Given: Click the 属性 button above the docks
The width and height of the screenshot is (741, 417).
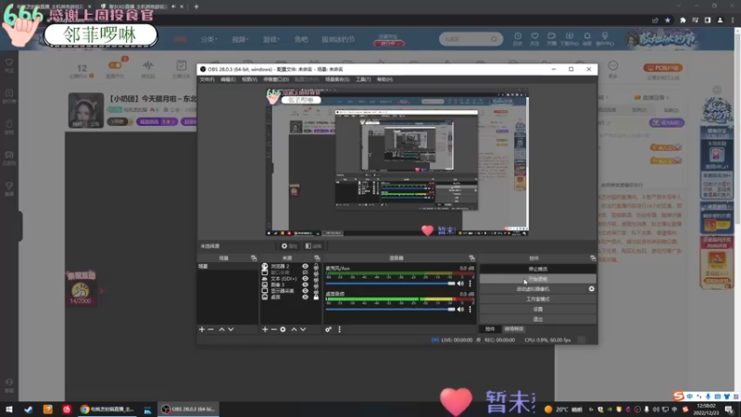Looking at the screenshot, I should point(289,246).
